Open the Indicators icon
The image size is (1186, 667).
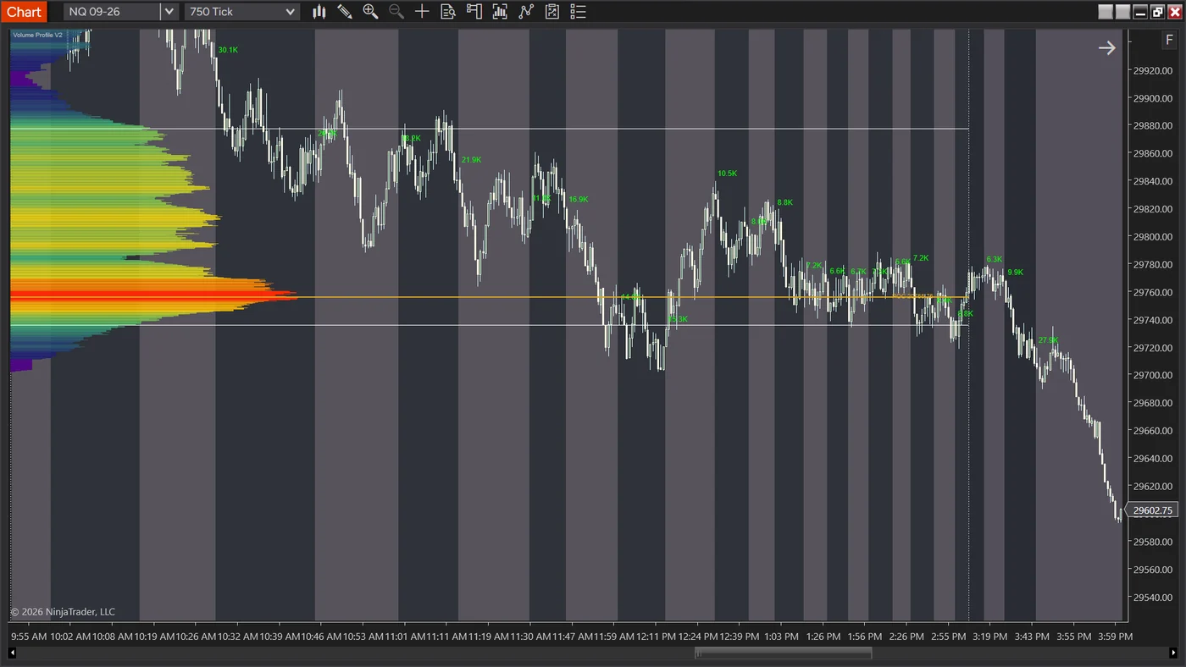pyautogui.click(x=500, y=12)
